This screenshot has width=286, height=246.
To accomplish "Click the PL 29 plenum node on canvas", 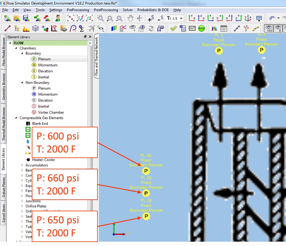I will point(146,193).
